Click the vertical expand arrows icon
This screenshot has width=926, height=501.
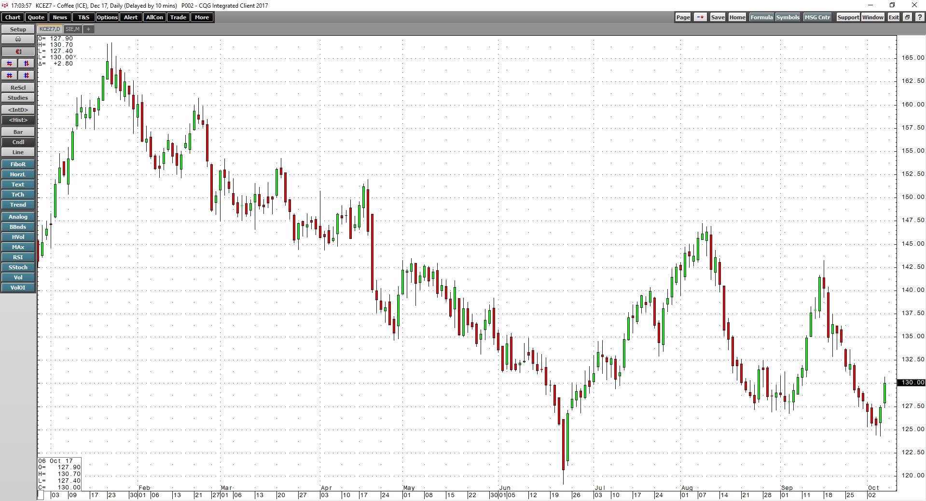pyautogui.click(x=27, y=64)
